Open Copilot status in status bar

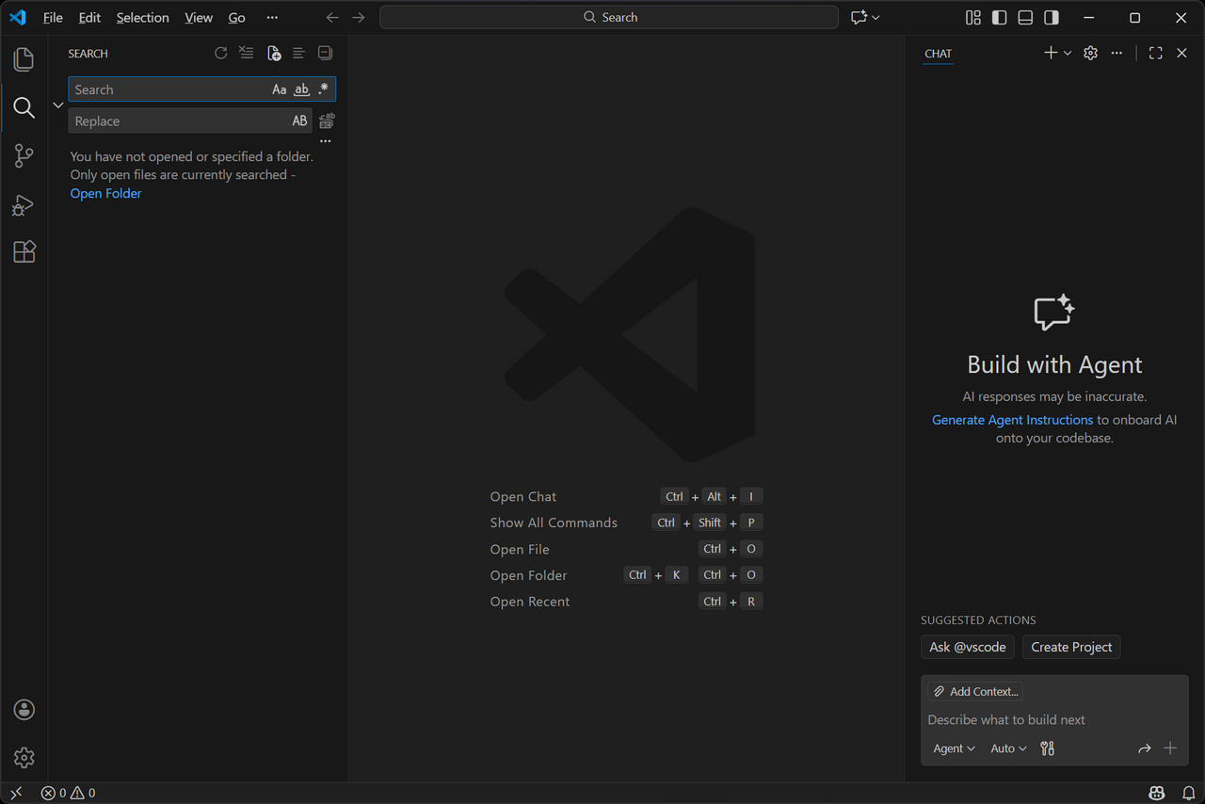click(x=1157, y=794)
